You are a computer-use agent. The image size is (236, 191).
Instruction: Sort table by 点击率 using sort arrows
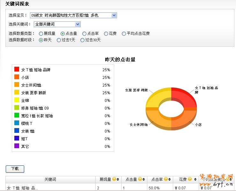tap(169, 180)
